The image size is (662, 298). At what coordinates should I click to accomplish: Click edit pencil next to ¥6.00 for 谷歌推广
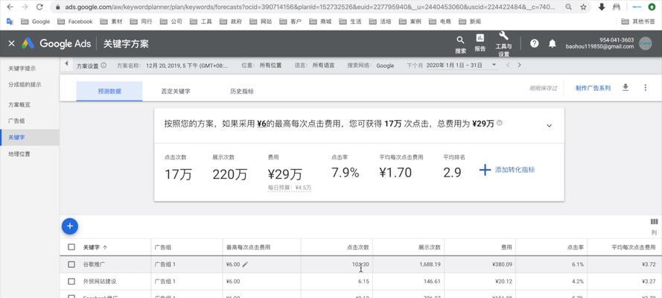(245, 264)
